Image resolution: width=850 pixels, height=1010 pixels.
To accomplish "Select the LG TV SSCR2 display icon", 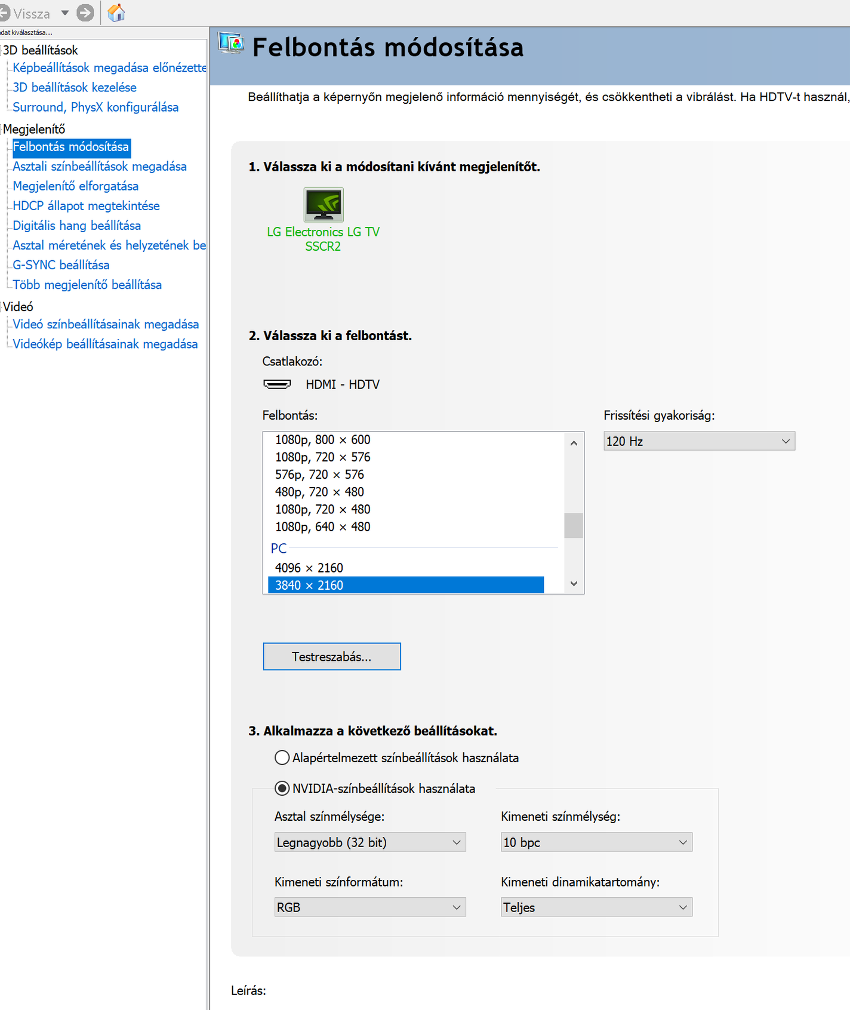I will 324,205.
